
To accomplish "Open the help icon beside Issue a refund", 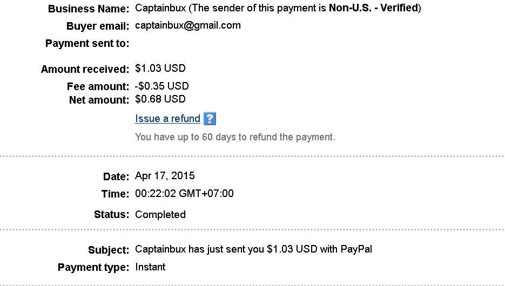I will (210, 119).
